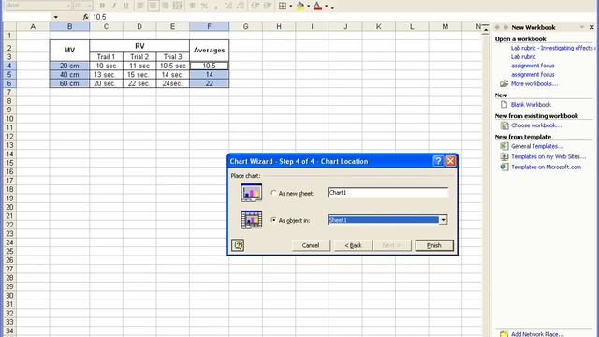The height and width of the screenshot is (337, 599).
Task: Click the Increase Decimal icon
Action: tap(228, 6)
